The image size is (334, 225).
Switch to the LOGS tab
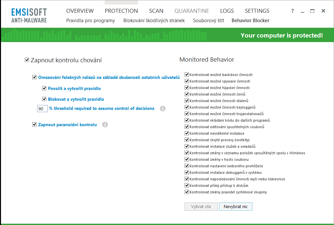[227, 11]
